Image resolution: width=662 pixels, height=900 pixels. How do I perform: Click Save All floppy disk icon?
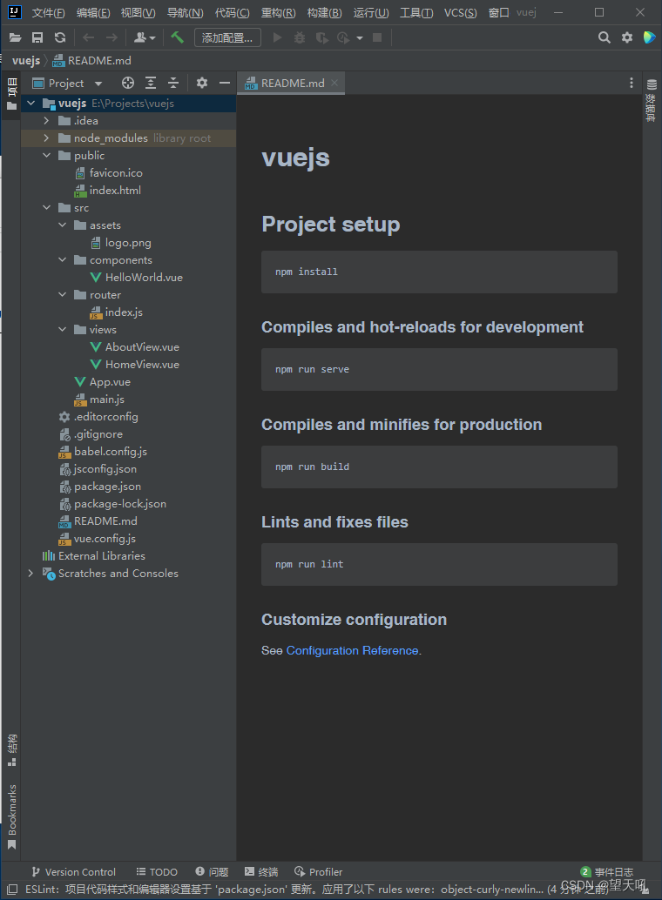coord(37,38)
